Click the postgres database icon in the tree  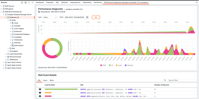click(10, 51)
